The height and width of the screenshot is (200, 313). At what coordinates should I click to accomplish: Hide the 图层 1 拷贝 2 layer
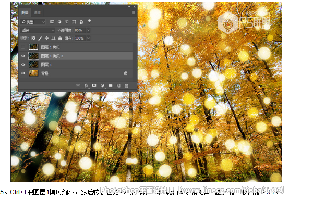(x=23, y=56)
